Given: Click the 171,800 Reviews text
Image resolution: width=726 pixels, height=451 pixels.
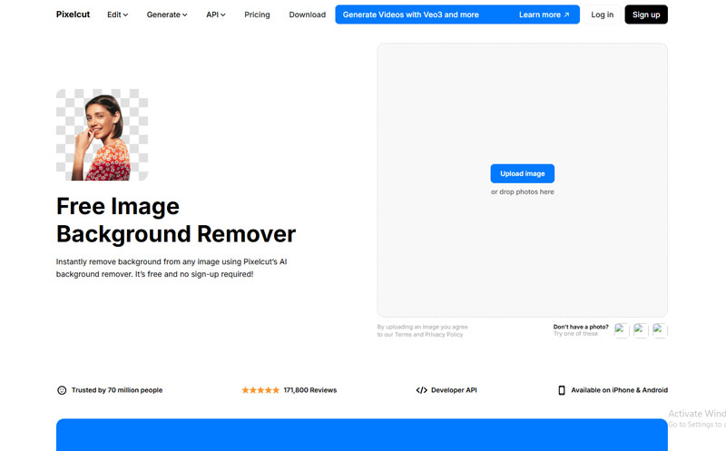Looking at the screenshot, I should point(310,390).
